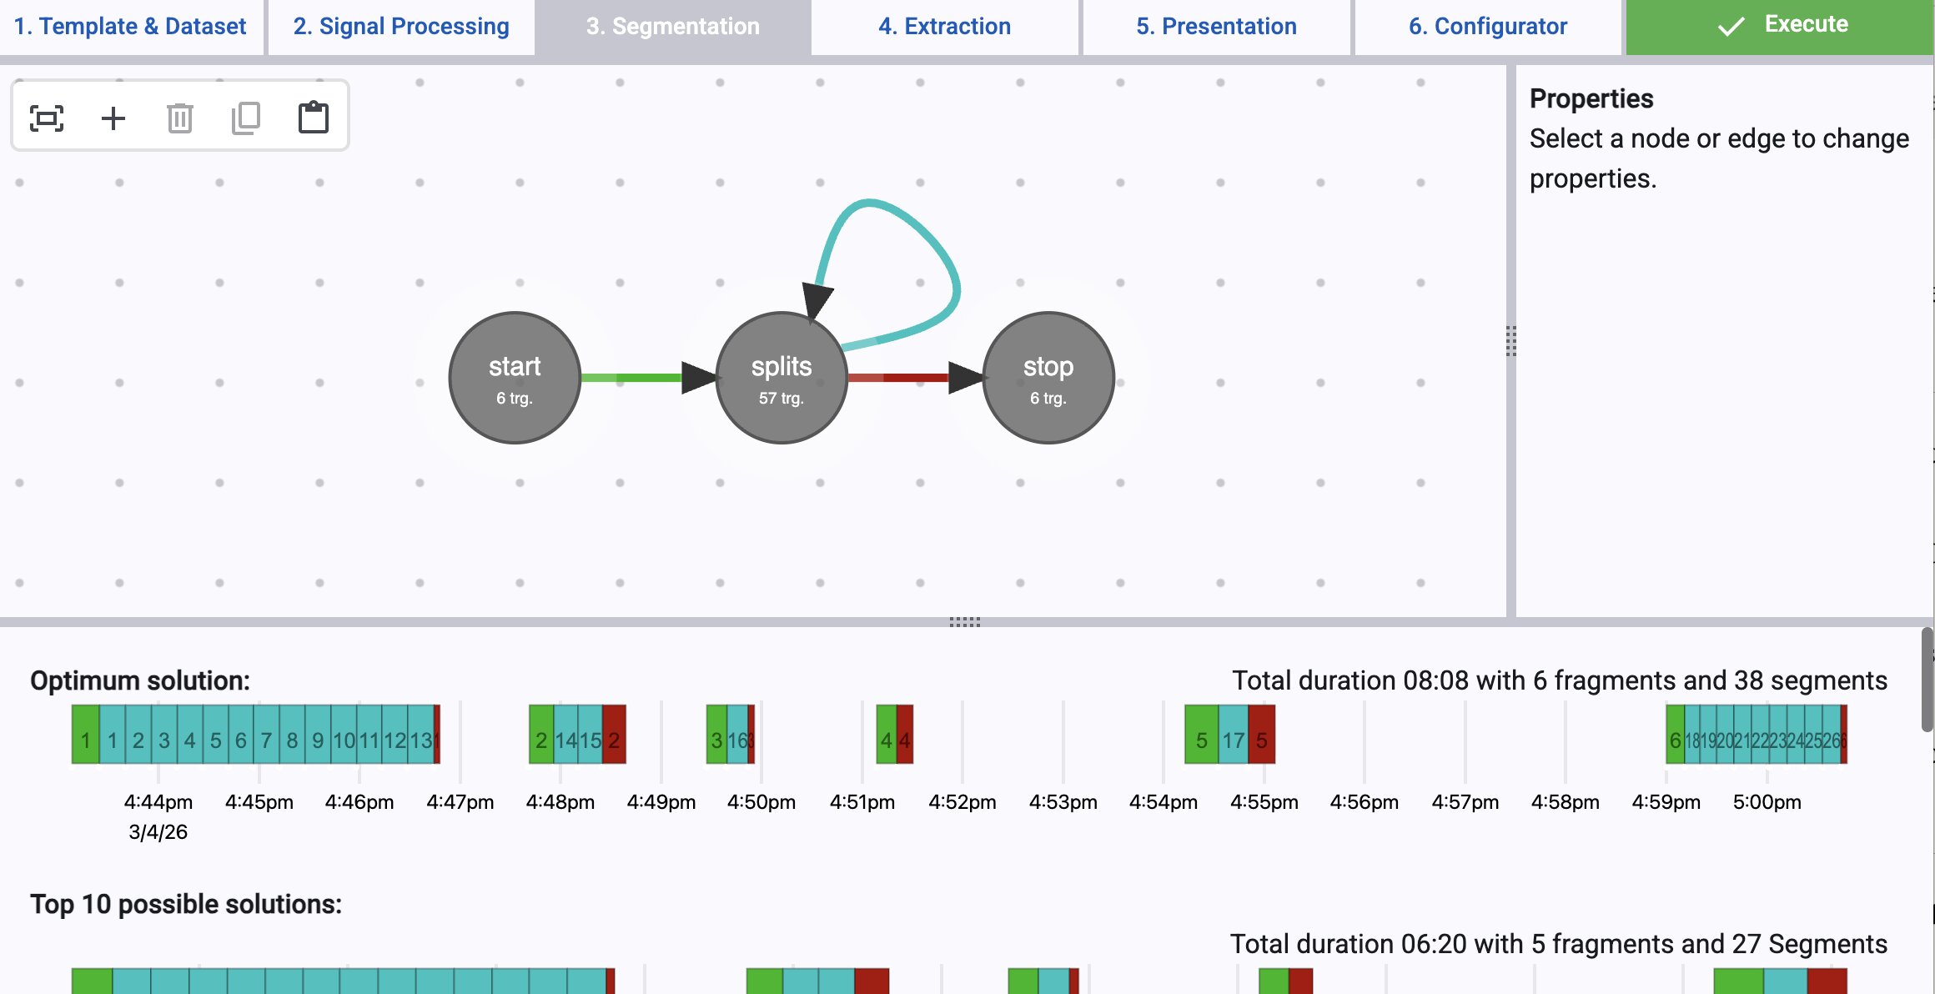Click the add node plus icon
Screen dimensions: 1935x994
(113, 118)
